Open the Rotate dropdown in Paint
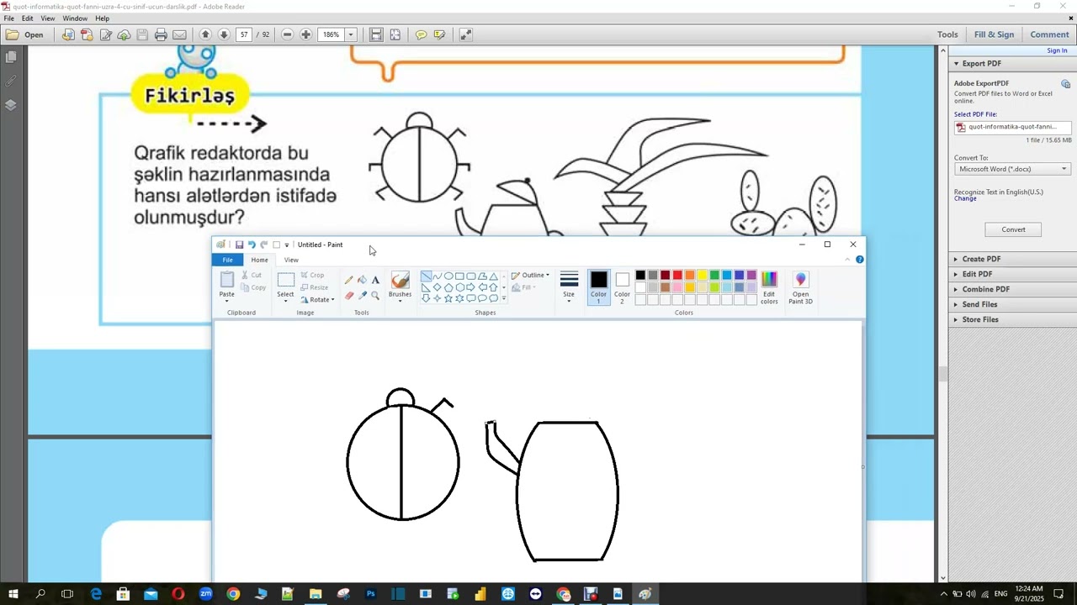 pyautogui.click(x=317, y=299)
